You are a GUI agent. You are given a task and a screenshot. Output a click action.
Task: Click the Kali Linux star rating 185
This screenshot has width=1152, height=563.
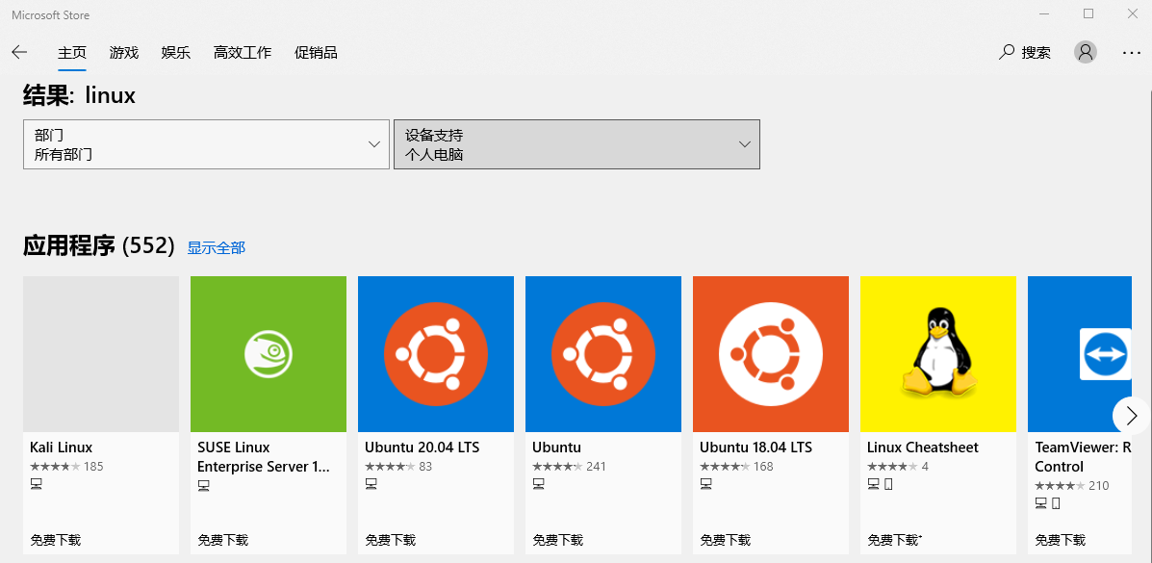66,466
